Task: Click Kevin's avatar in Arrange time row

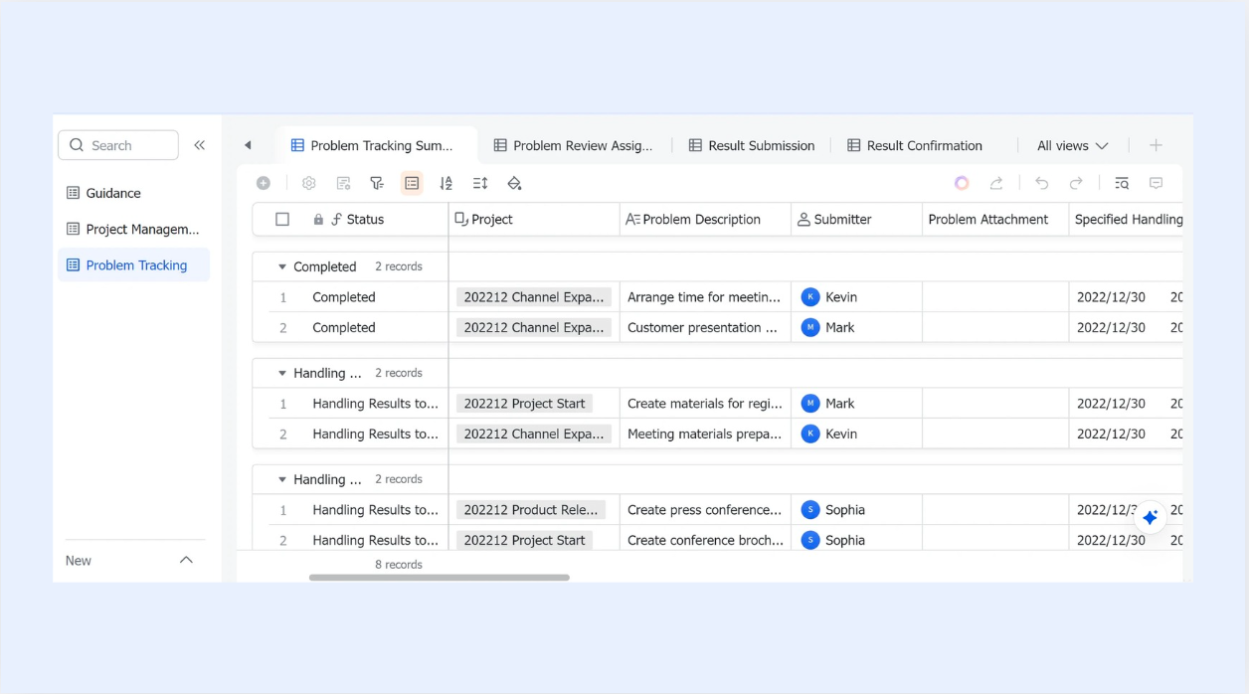Action: click(810, 297)
